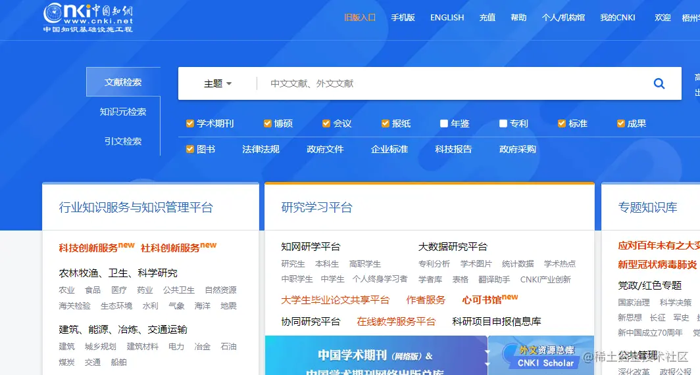Open 在线教学服务平台 link
This screenshot has width=700, height=375.
[x=396, y=321]
